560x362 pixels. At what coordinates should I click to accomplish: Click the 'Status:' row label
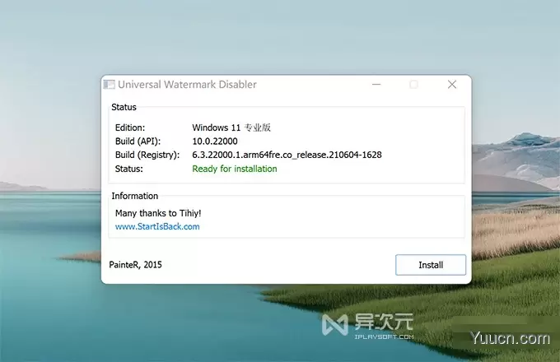[129, 169]
